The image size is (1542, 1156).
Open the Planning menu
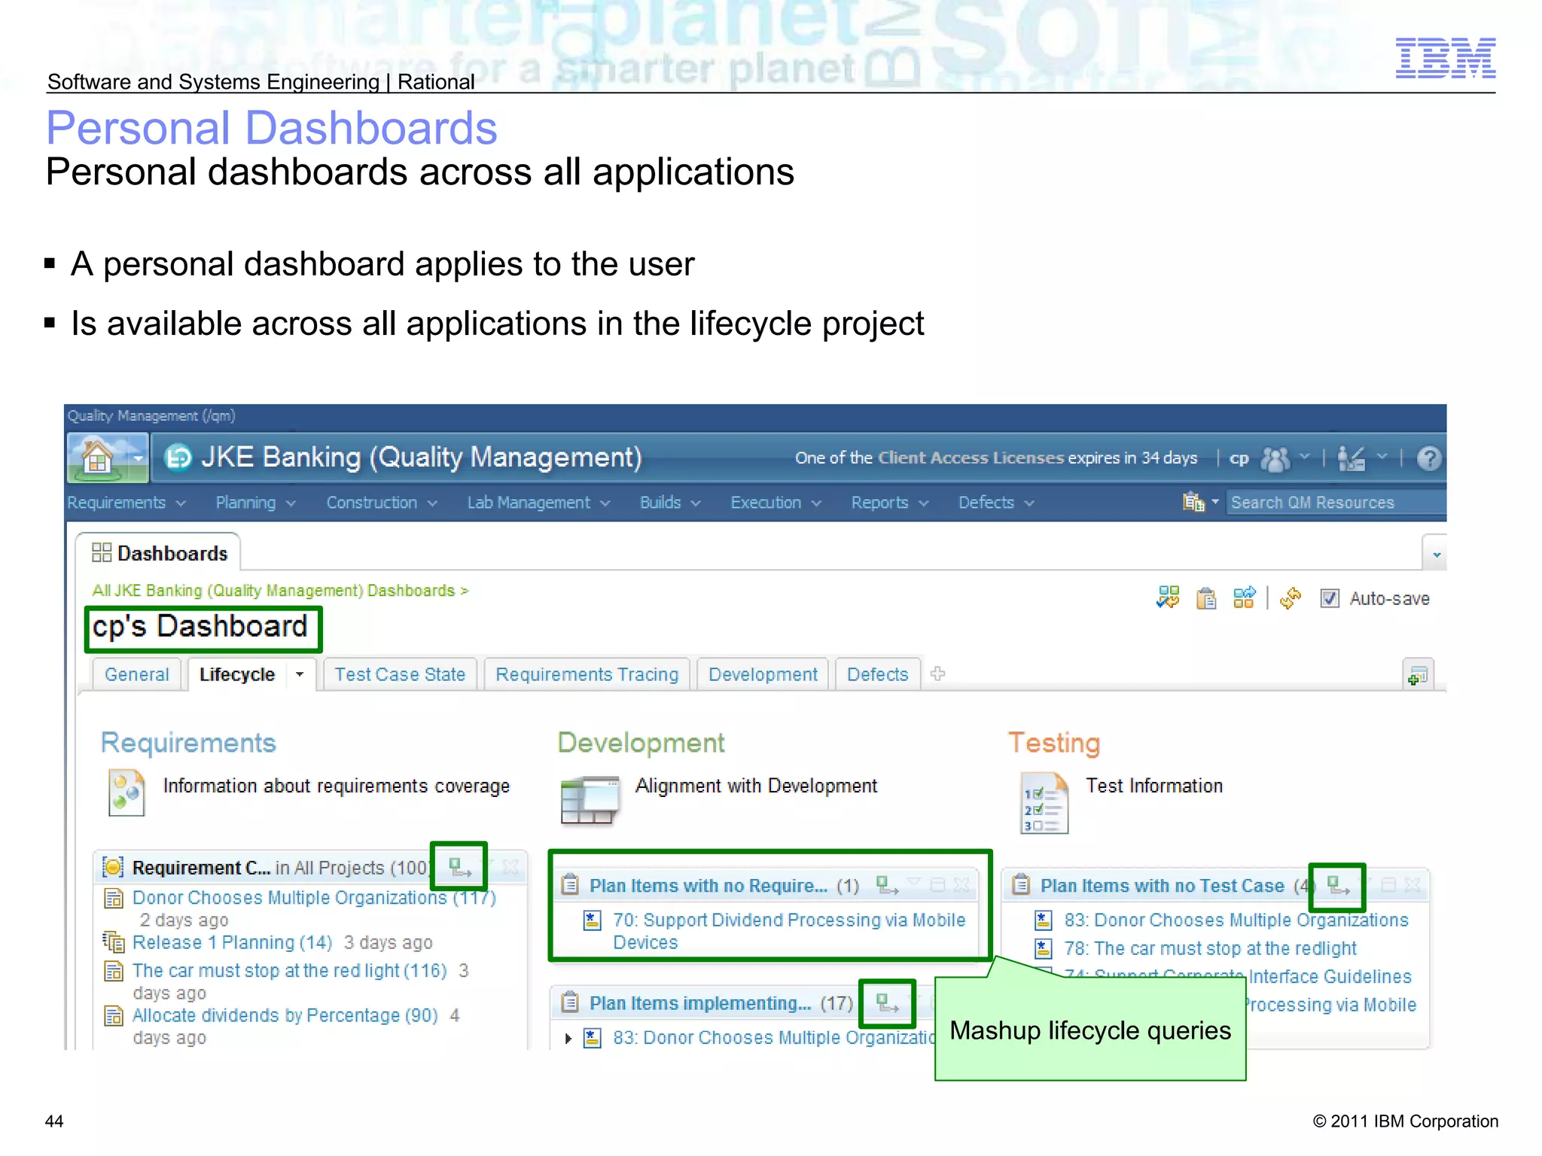pos(255,503)
